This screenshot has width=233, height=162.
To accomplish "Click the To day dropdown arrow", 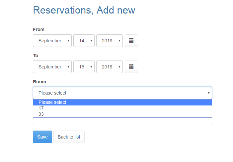I will pyautogui.click(x=91, y=67).
